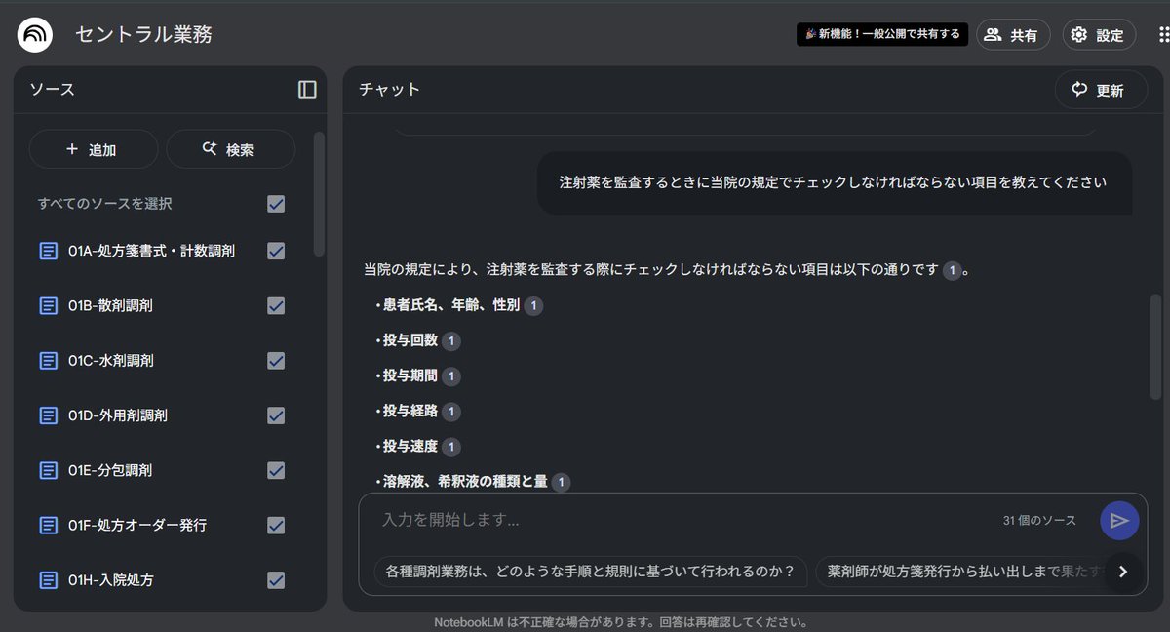Click the notebook title セントラル業務
1170x632 pixels.
[143, 35]
